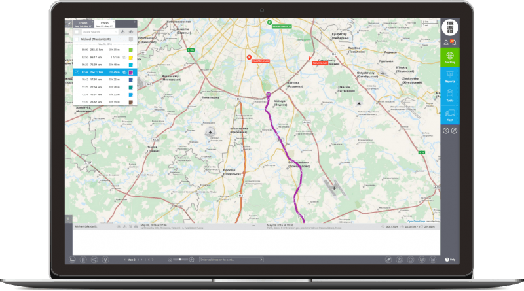
Task: Open Help in the bottom bar
Action: [450, 260]
